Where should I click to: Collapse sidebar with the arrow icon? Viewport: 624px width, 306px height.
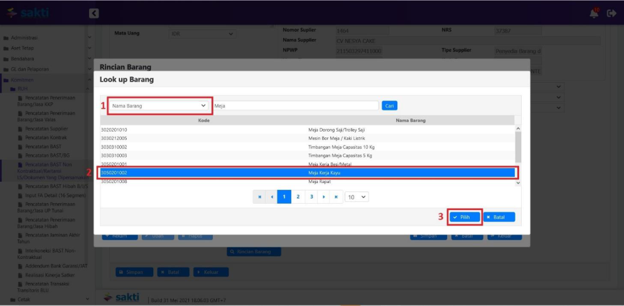point(94,13)
